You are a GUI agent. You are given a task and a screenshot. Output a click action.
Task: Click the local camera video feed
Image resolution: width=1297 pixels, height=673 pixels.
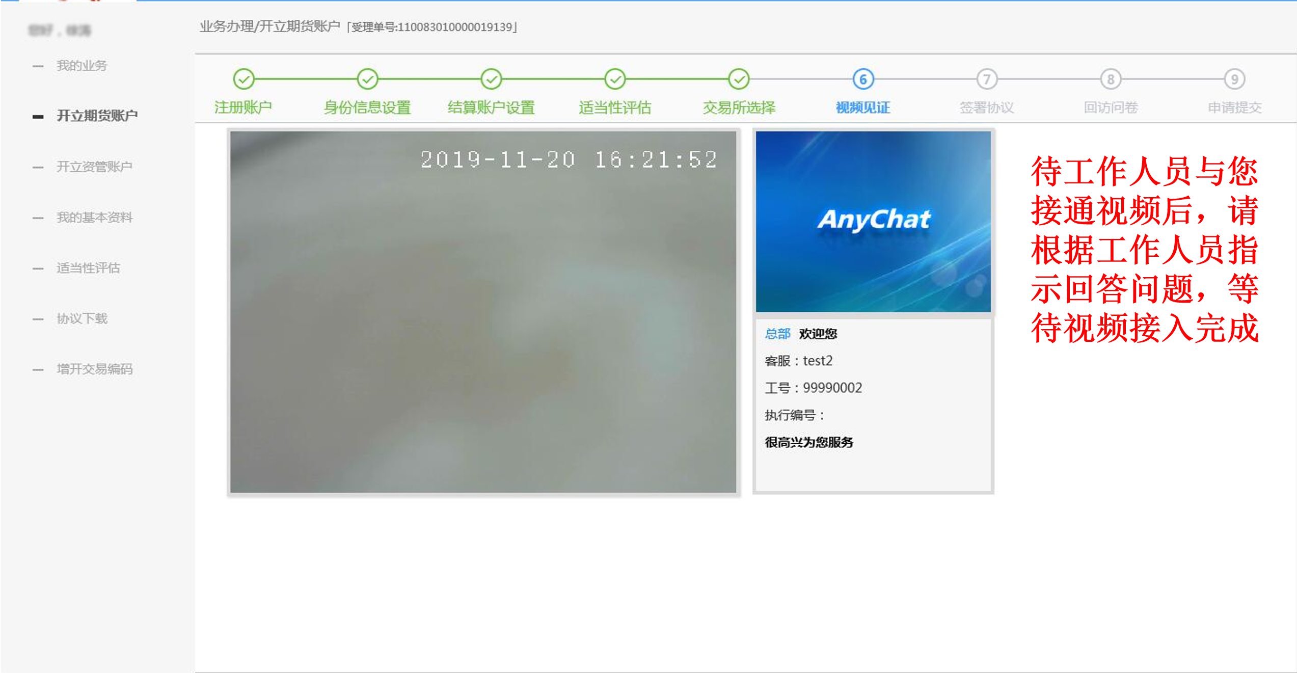[483, 312]
